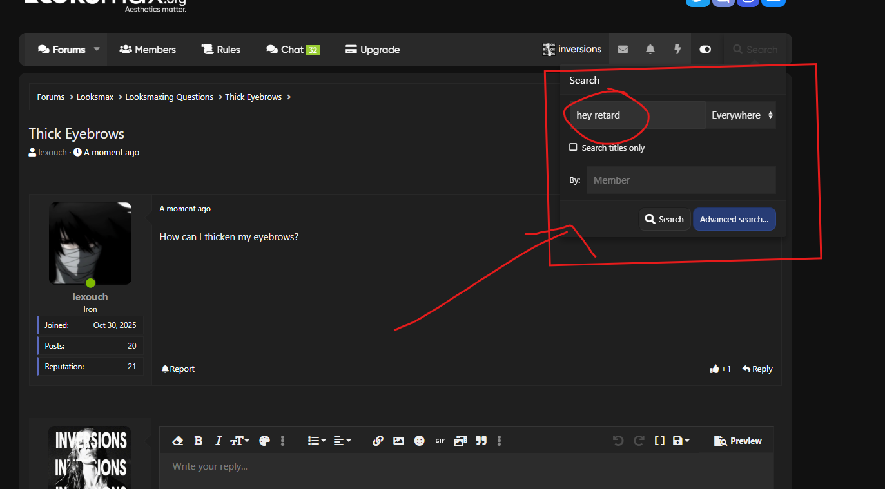Toggle BB code mode with the brackets icon
The width and height of the screenshot is (885, 489).
(x=659, y=441)
